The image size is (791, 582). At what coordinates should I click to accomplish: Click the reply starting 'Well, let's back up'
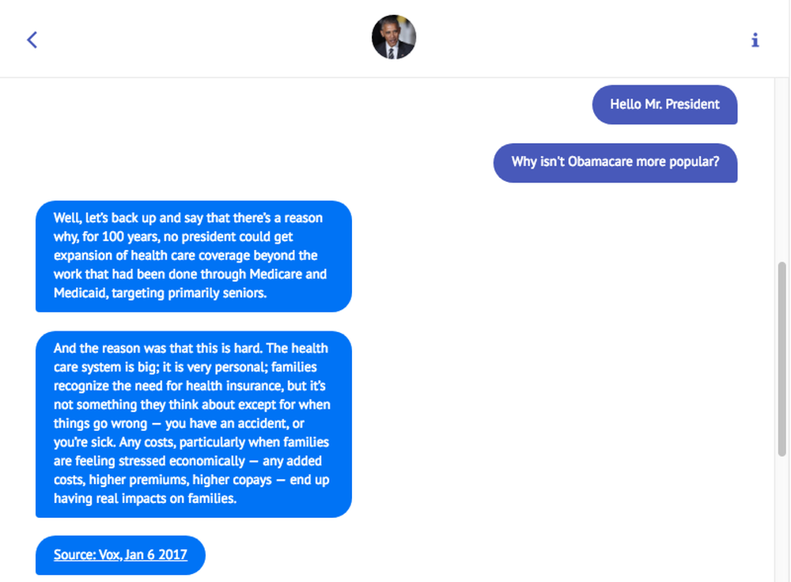pos(193,256)
